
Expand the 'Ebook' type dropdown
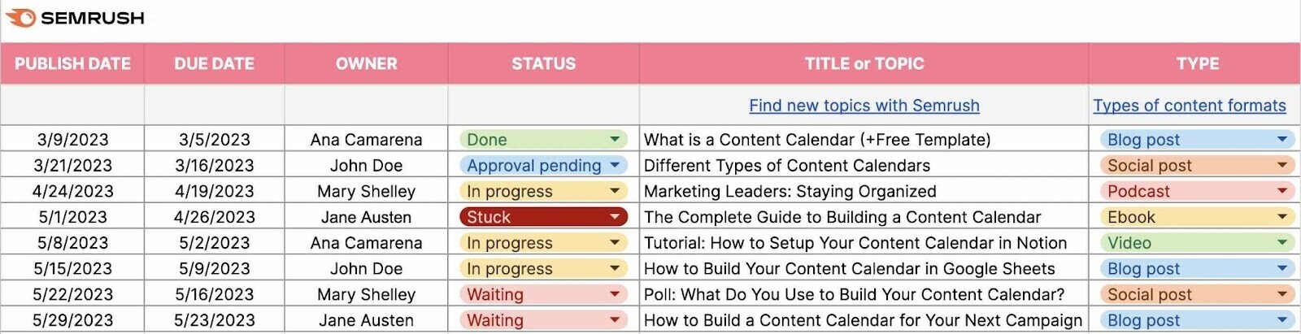tap(1281, 217)
